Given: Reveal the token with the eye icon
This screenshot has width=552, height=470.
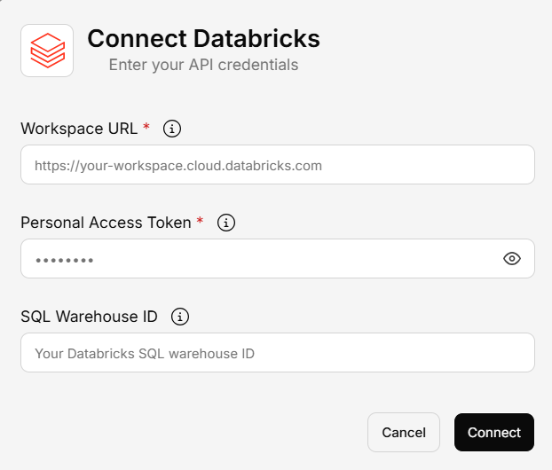Looking at the screenshot, I should (511, 259).
